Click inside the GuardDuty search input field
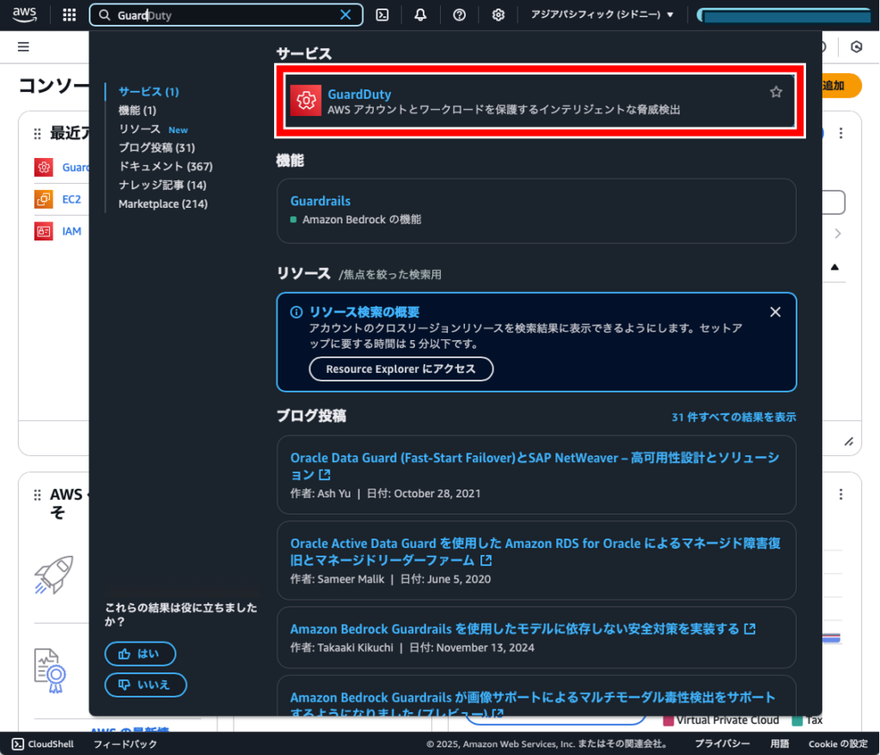This screenshot has height=755, width=880. (223, 15)
